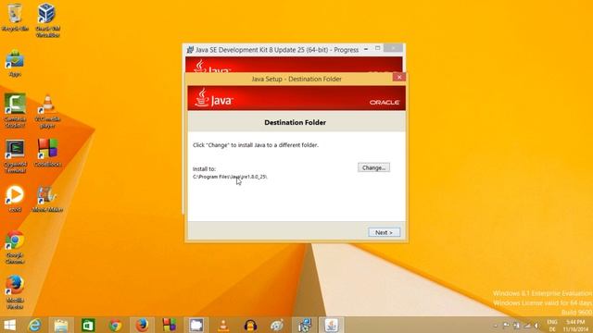Click the Next > button

tap(384, 232)
